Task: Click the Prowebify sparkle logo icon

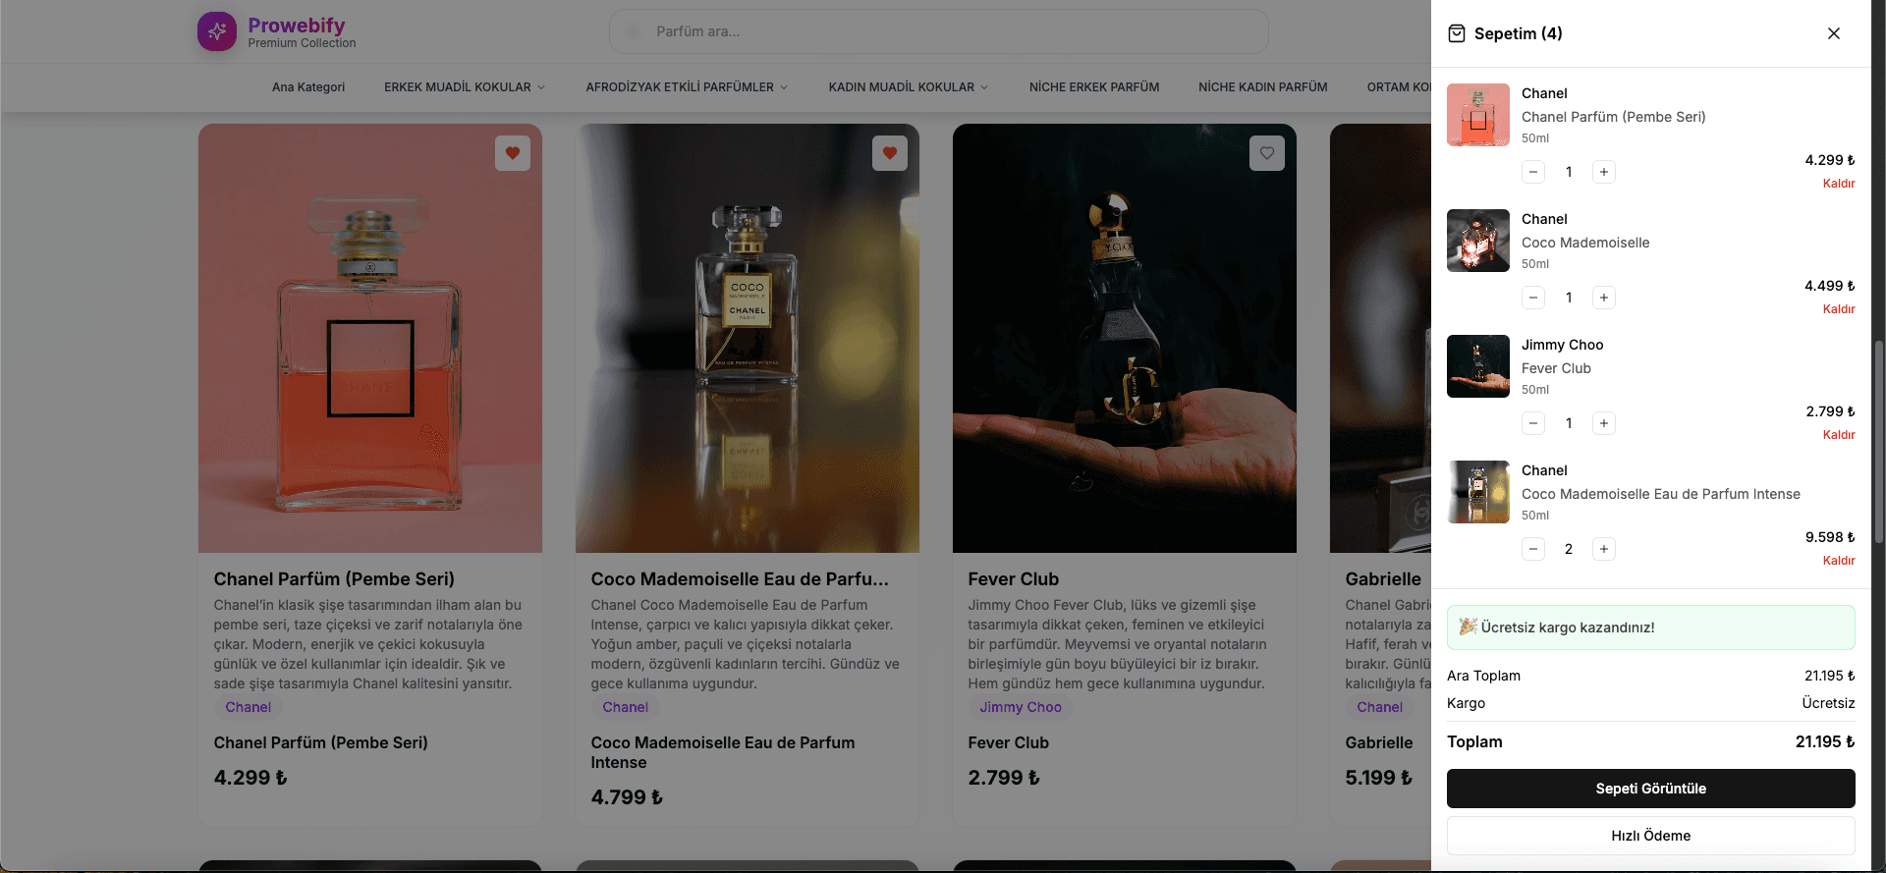Action: 217,31
